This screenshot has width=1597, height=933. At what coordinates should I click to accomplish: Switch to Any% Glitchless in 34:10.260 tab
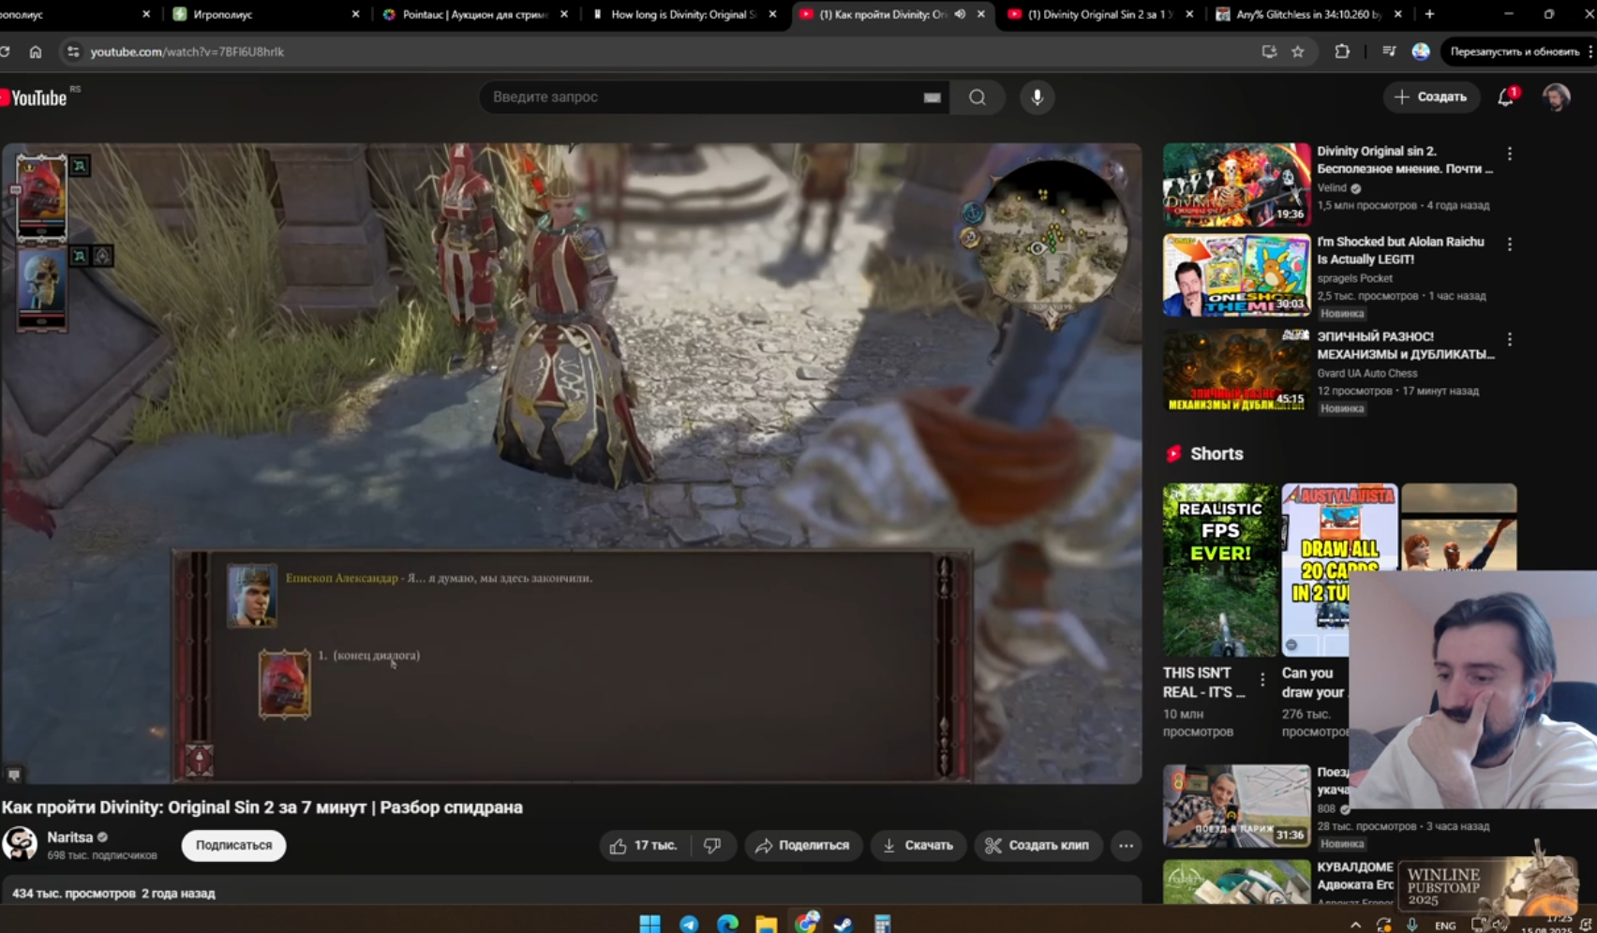point(1309,14)
